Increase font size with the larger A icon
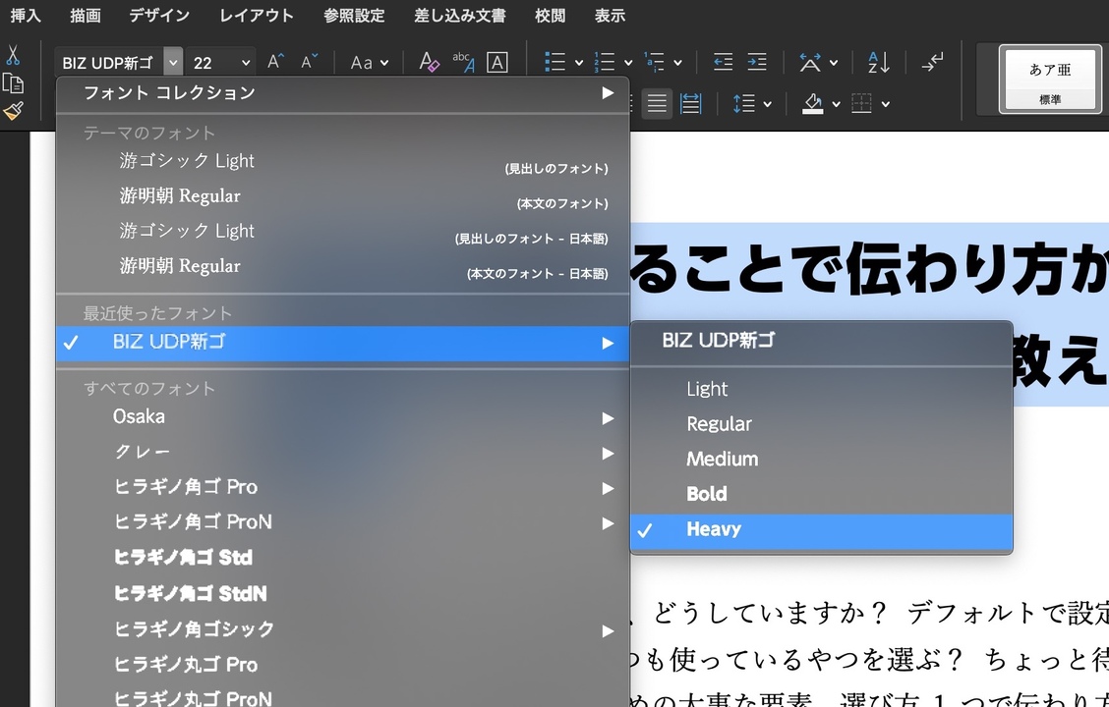The height and width of the screenshot is (707, 1109). pos(275,62)
